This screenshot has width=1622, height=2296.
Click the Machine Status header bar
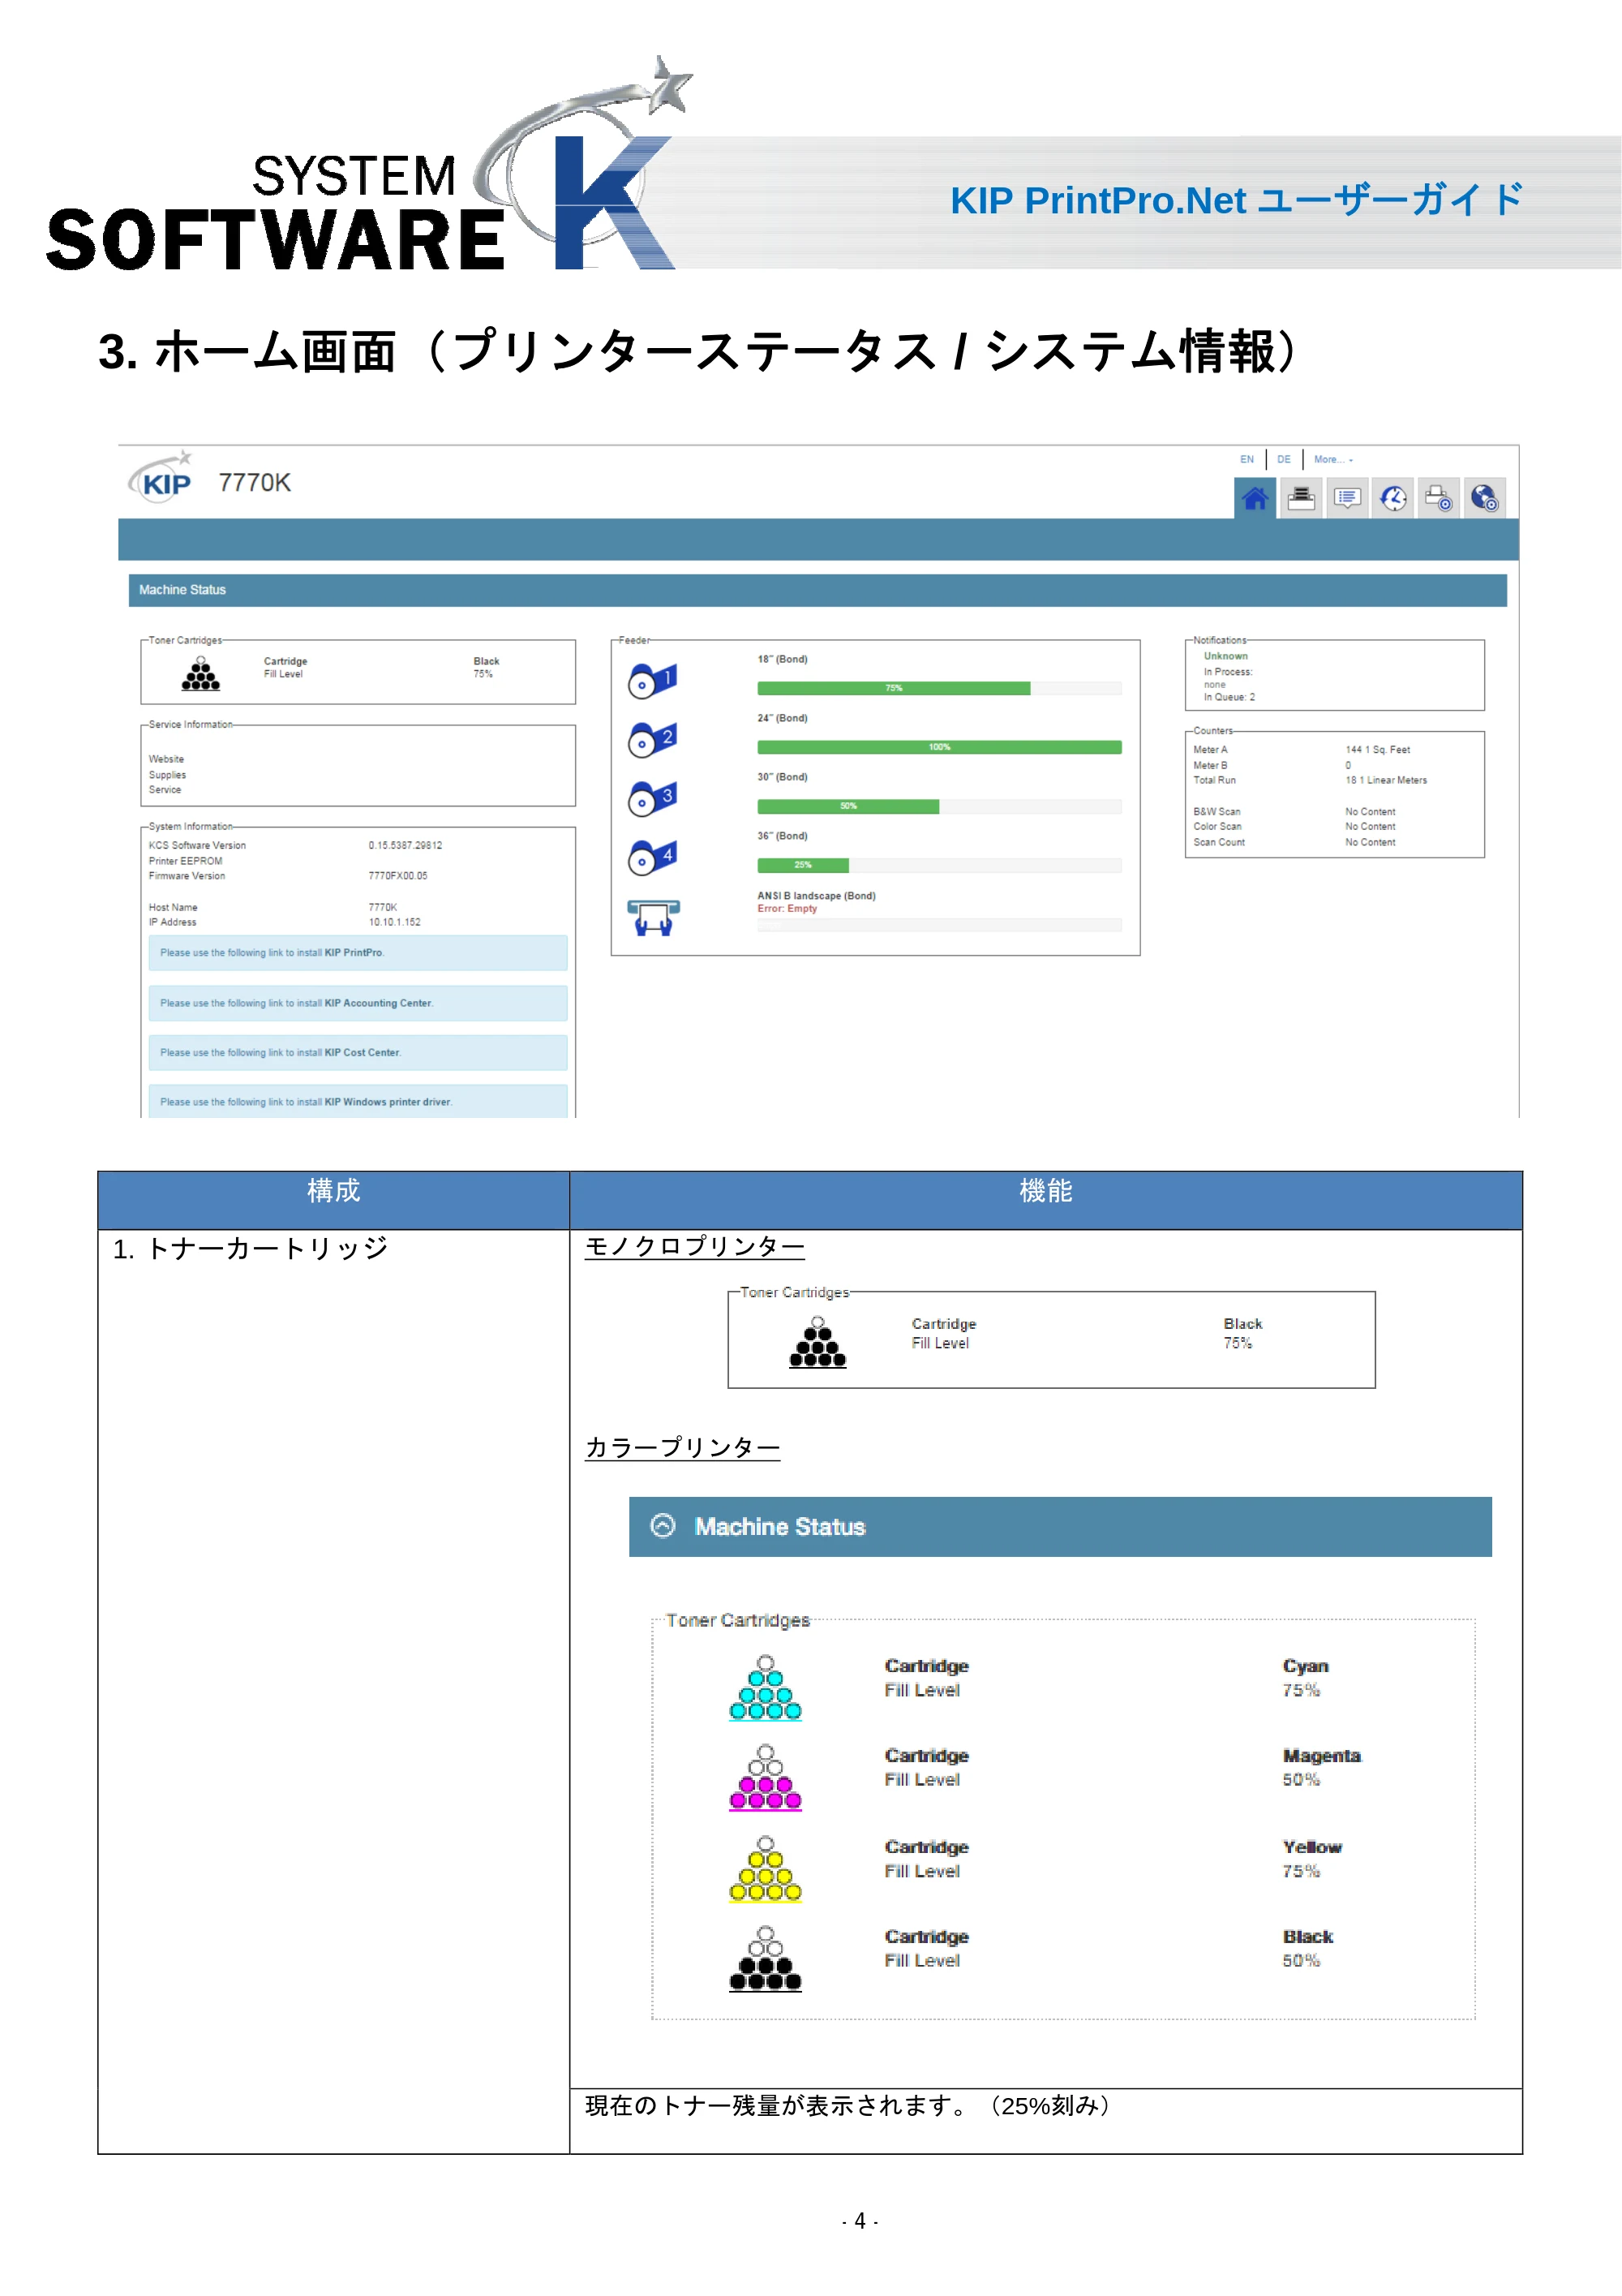[x=817, y=590]
